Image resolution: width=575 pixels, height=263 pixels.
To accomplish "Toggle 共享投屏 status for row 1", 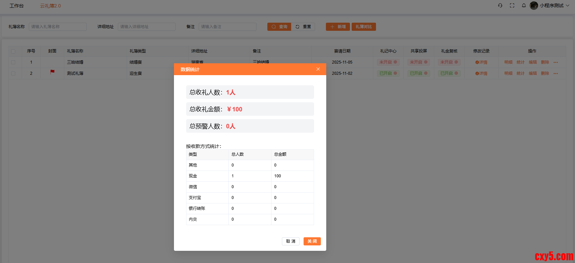I will click(x=419, y=62).
